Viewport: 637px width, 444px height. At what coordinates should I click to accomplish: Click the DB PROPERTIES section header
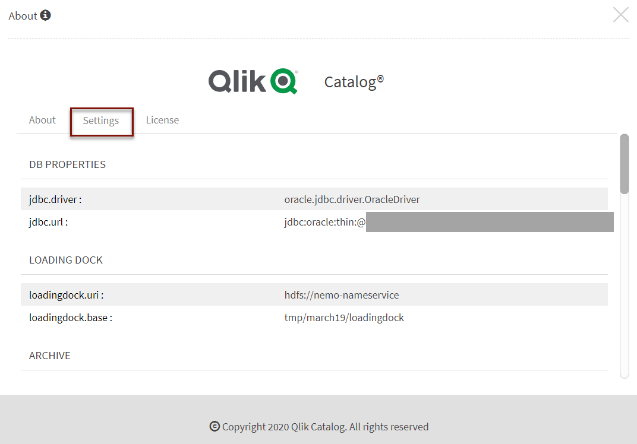tap(67, 164)
